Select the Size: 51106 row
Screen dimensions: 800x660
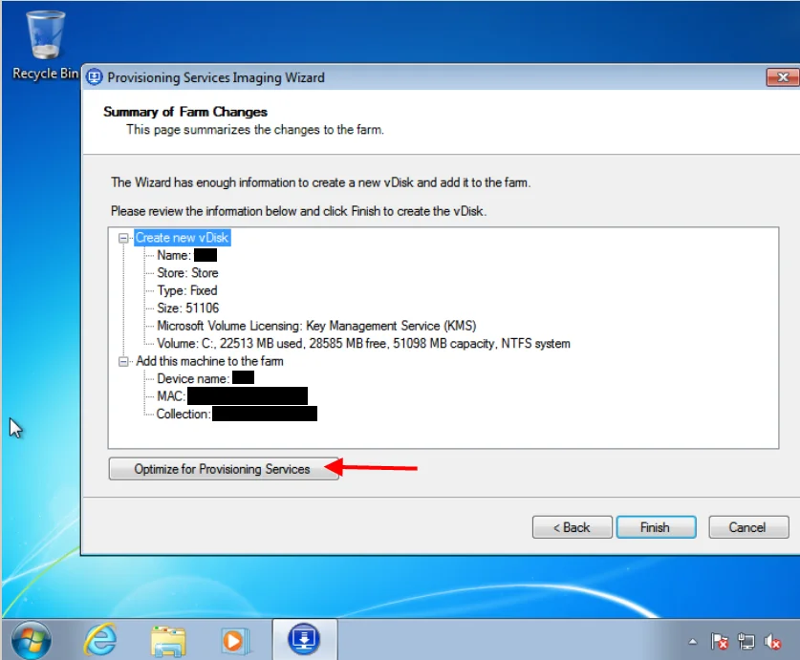tap(188, 309)
